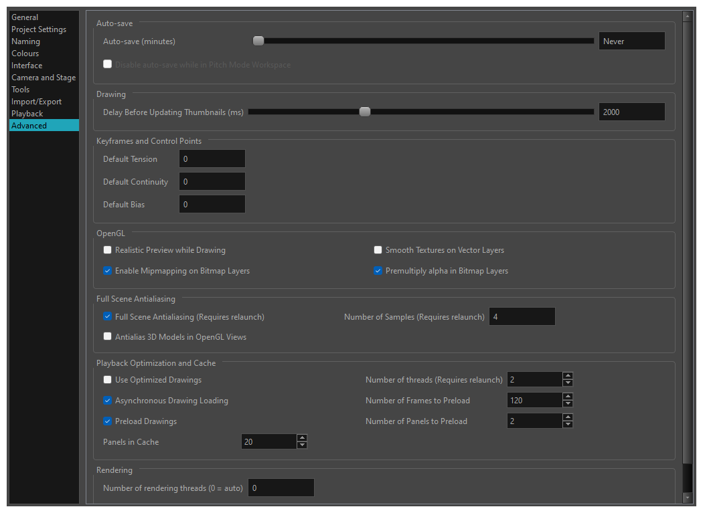Select the Import/Export category

coord(36,102)
